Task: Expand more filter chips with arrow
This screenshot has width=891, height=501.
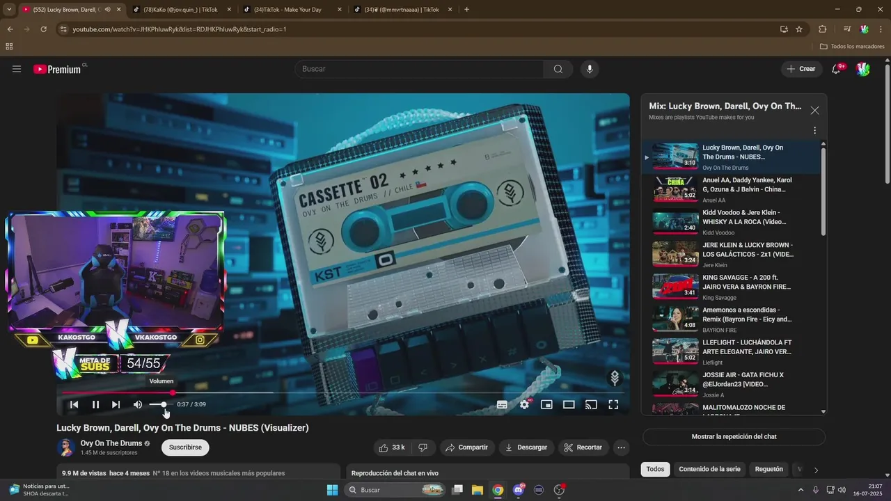Action: click(816, 470)
